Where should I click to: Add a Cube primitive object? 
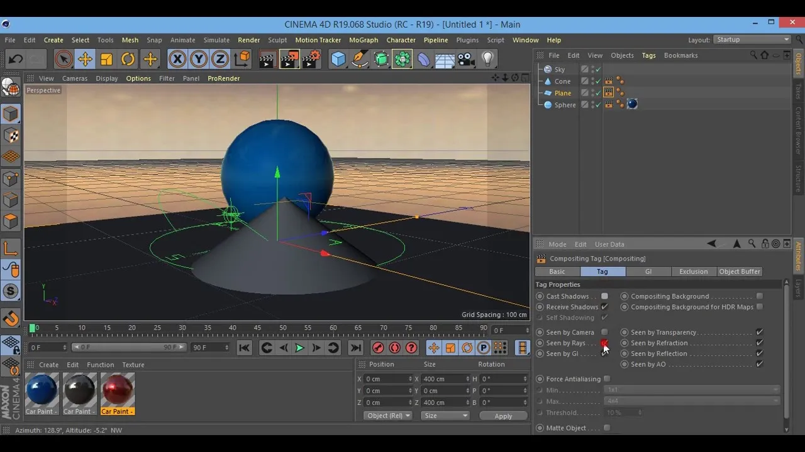tap(338, 60)
